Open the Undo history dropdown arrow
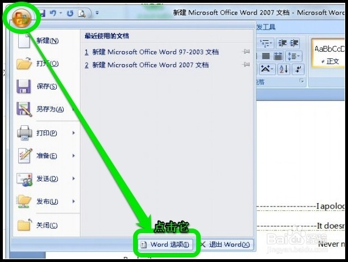Screen dimensions: 348x262 tap(61, 13)
